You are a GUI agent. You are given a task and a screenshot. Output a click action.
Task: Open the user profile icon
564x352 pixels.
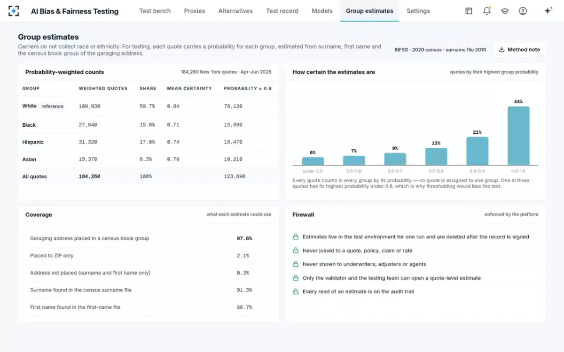(523, 11)
